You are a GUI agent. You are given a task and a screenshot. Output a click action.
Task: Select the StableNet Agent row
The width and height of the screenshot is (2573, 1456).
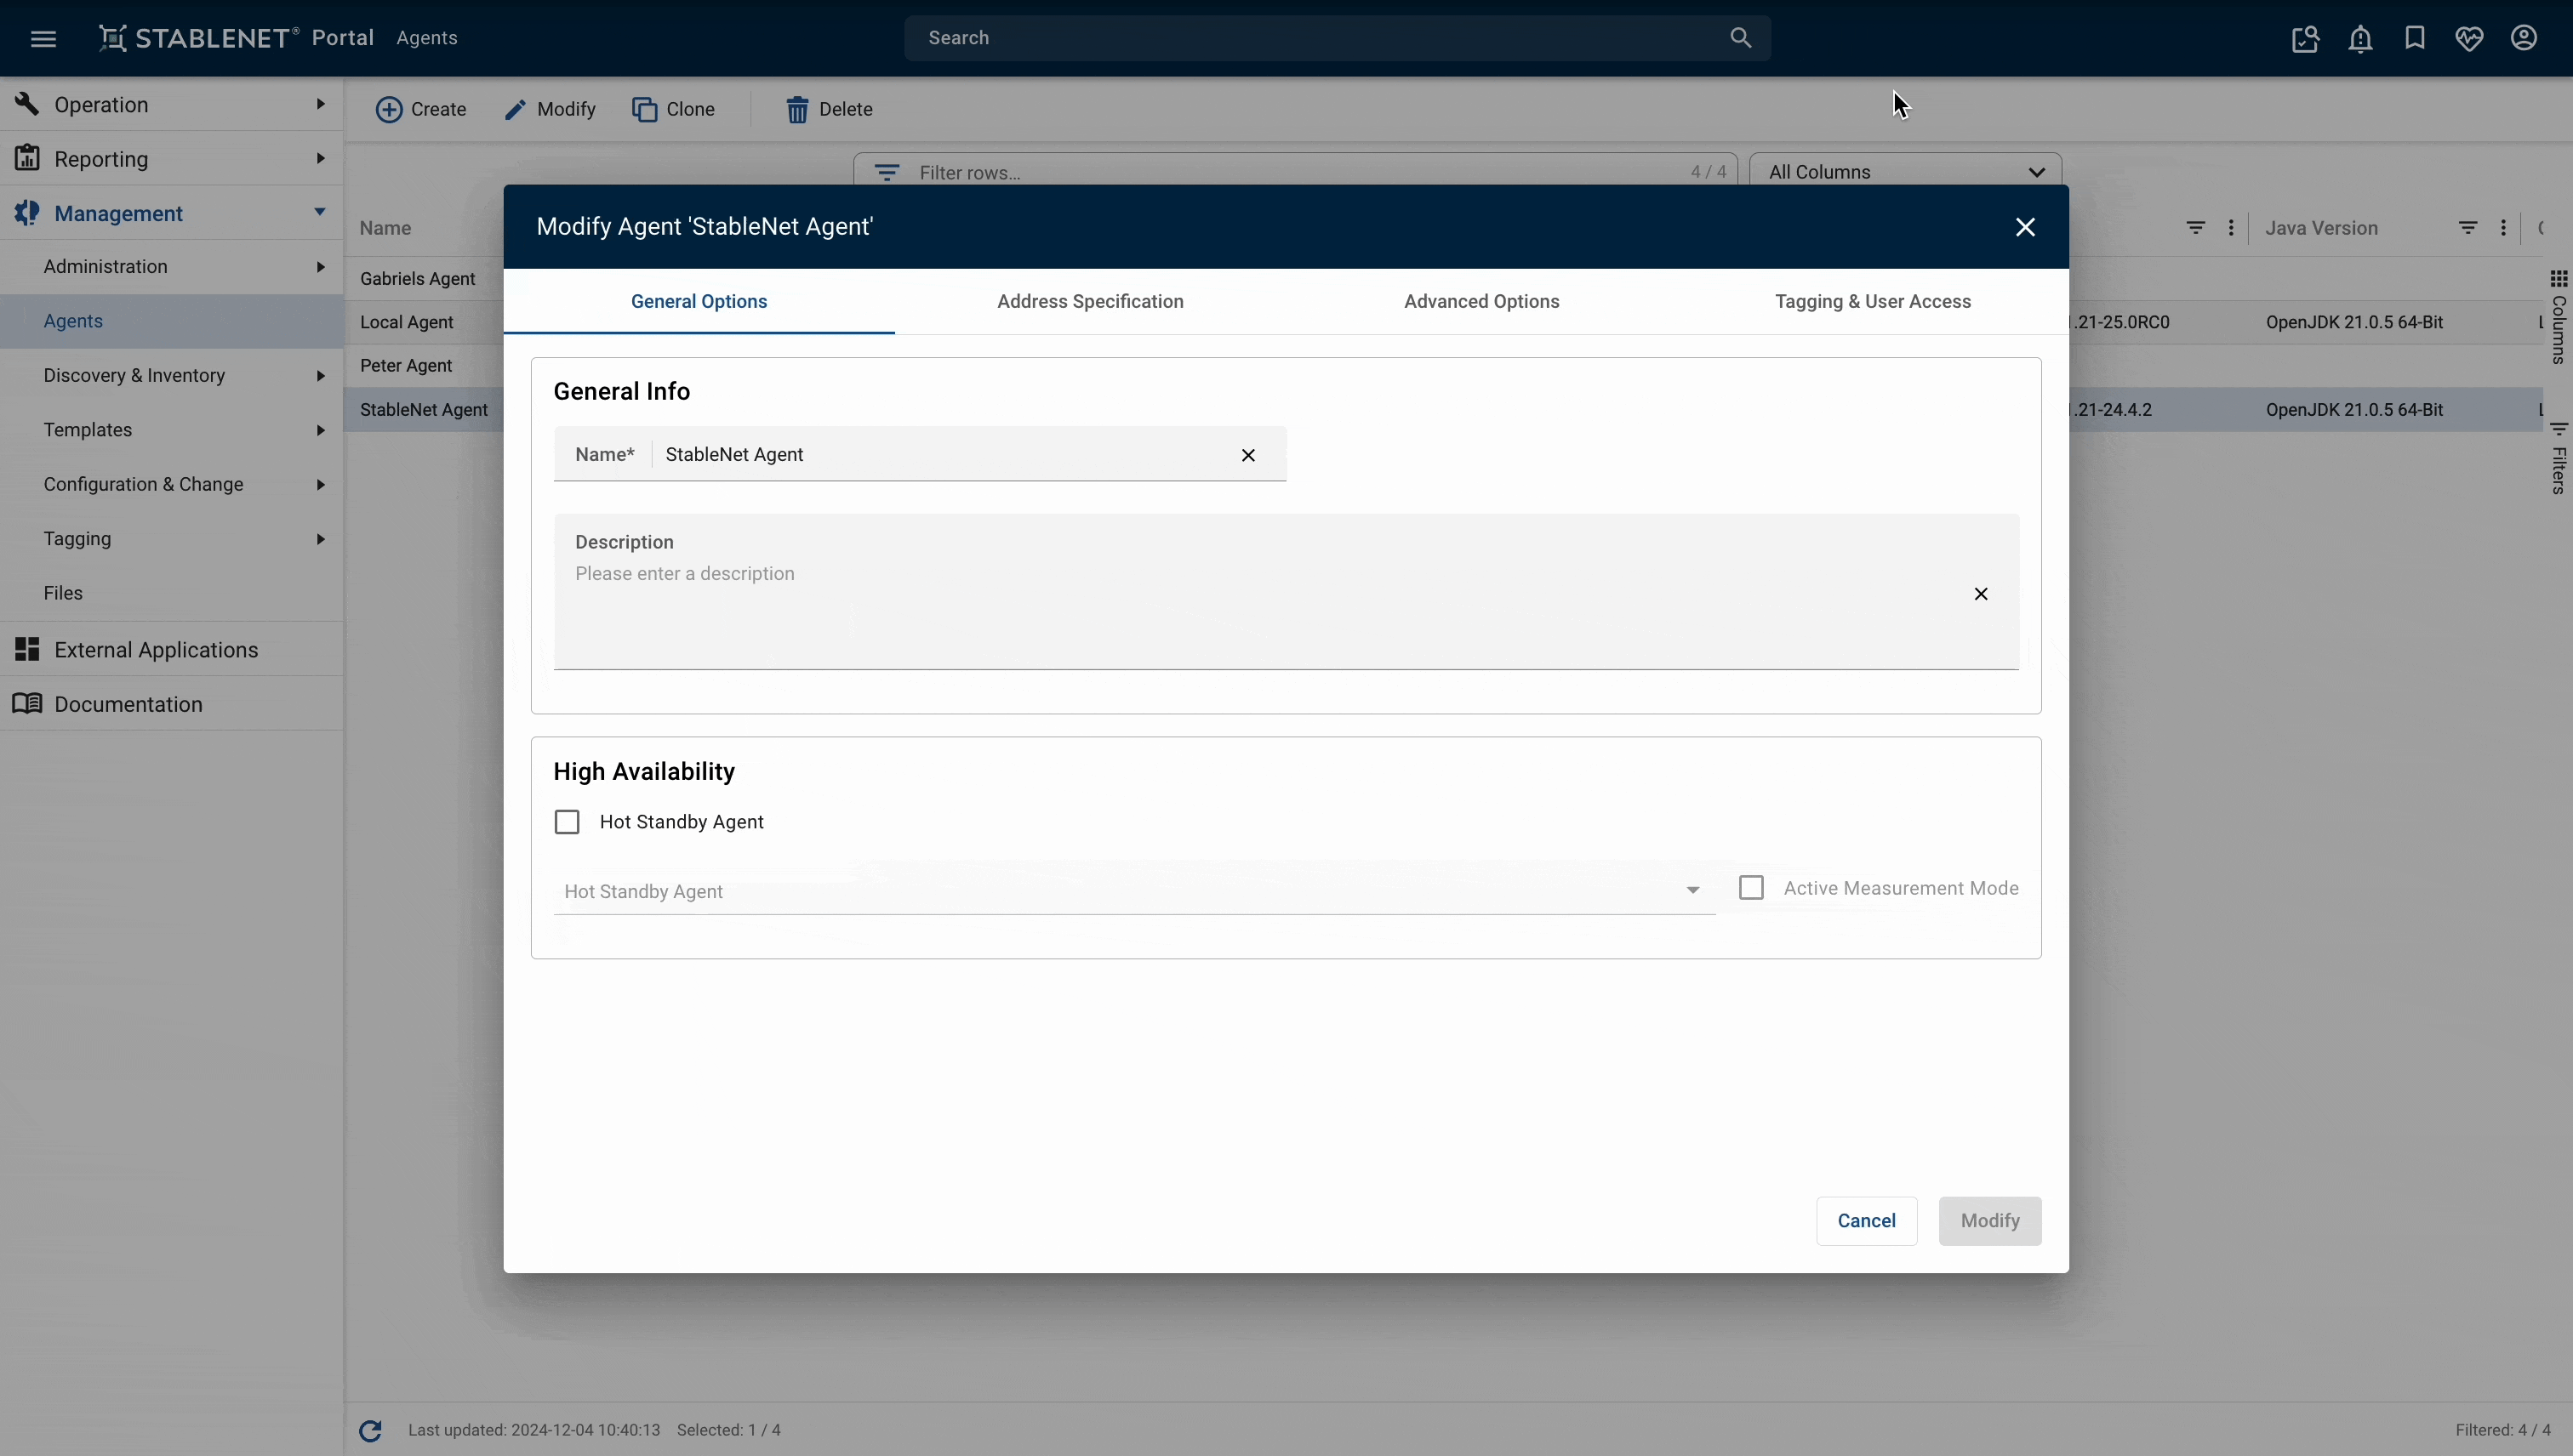[425, 410]
